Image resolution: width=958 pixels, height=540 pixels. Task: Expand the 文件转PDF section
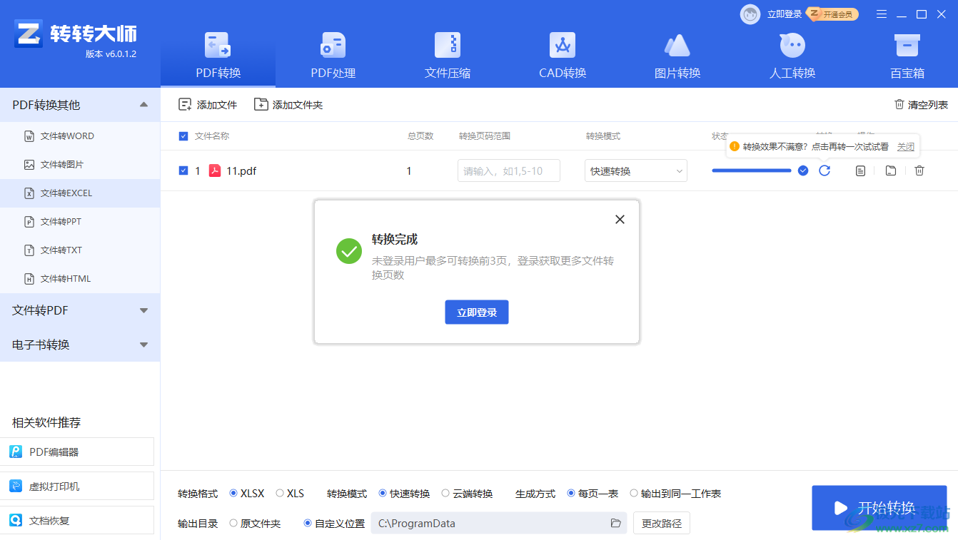[80, 310]
